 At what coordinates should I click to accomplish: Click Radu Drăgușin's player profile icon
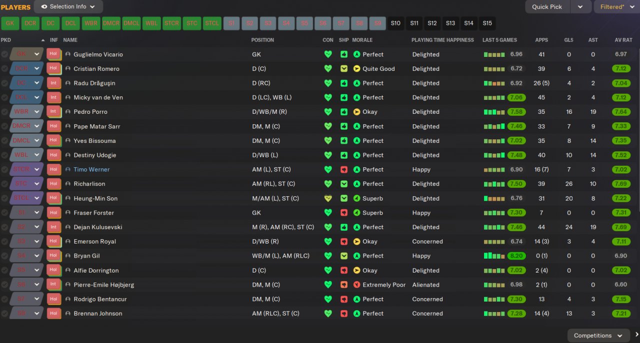[68, 83]
